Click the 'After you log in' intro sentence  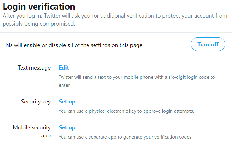115,20
